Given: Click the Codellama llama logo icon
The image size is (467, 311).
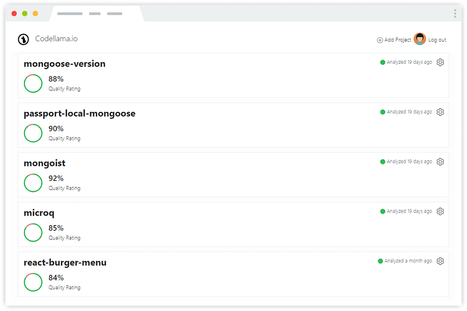Looking at the screenshot, I should 23,39.
